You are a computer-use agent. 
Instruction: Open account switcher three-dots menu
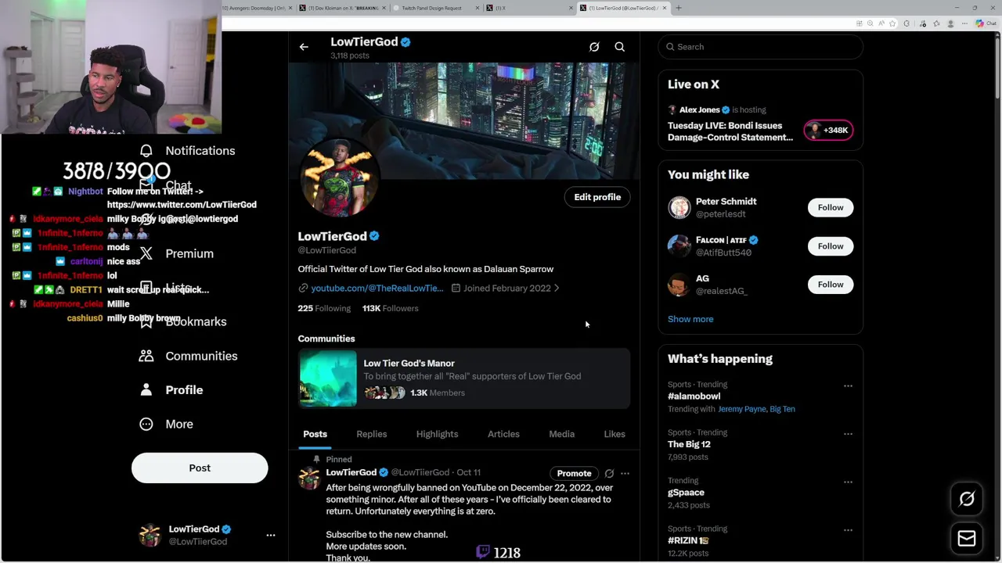(271, 535)
